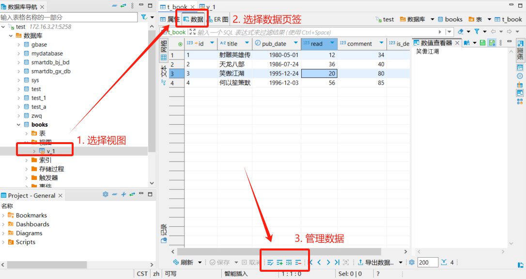Screen dimensions: 526x279
Task: Switch to the ER 图 tab
Action: 218,20
